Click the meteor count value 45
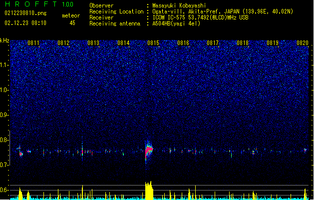Image resolution: width=314 pixels, height=200 pixels. pos(72,23)
